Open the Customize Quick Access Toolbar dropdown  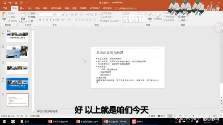click(26, 3)
